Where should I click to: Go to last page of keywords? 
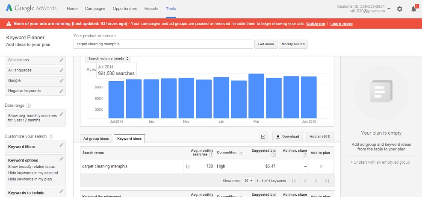tap(327, 181)
